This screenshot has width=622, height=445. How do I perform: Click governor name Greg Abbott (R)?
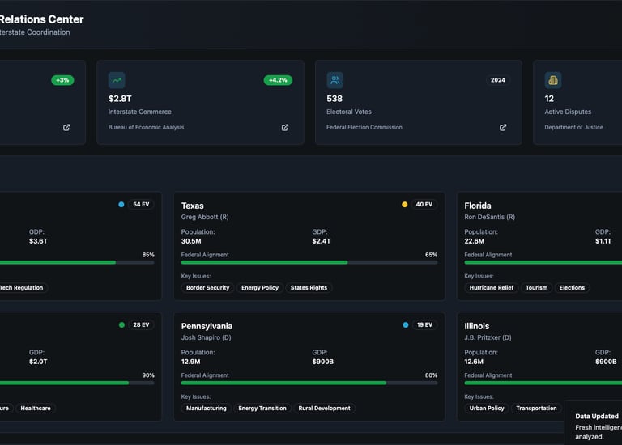pos(205,217)
